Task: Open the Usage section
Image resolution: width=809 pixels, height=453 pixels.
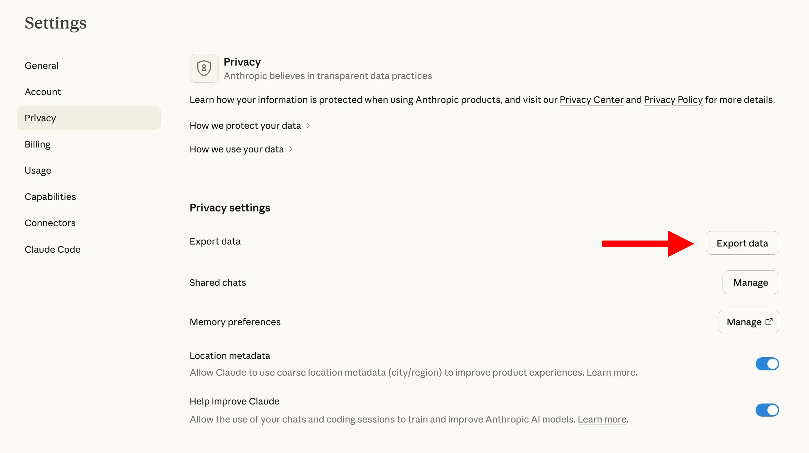Action: 38,170
